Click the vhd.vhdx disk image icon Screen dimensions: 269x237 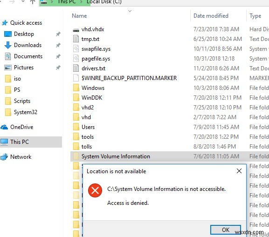pos(76,30)
